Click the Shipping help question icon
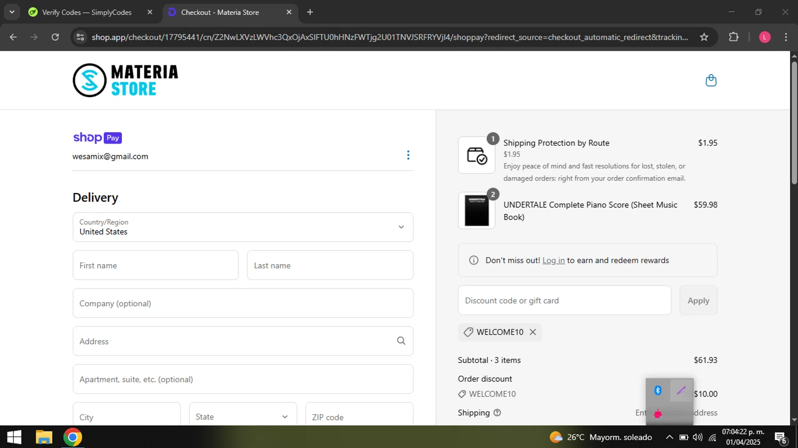 497,413
